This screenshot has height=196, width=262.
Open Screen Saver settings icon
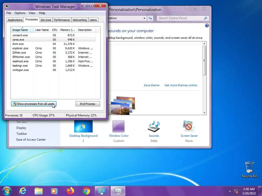[189, 126]
